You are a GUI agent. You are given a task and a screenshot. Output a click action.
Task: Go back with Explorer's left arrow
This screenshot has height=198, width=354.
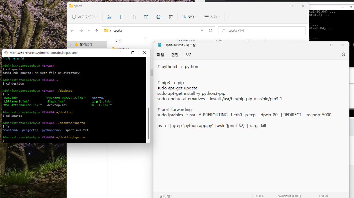pos(72,31)
